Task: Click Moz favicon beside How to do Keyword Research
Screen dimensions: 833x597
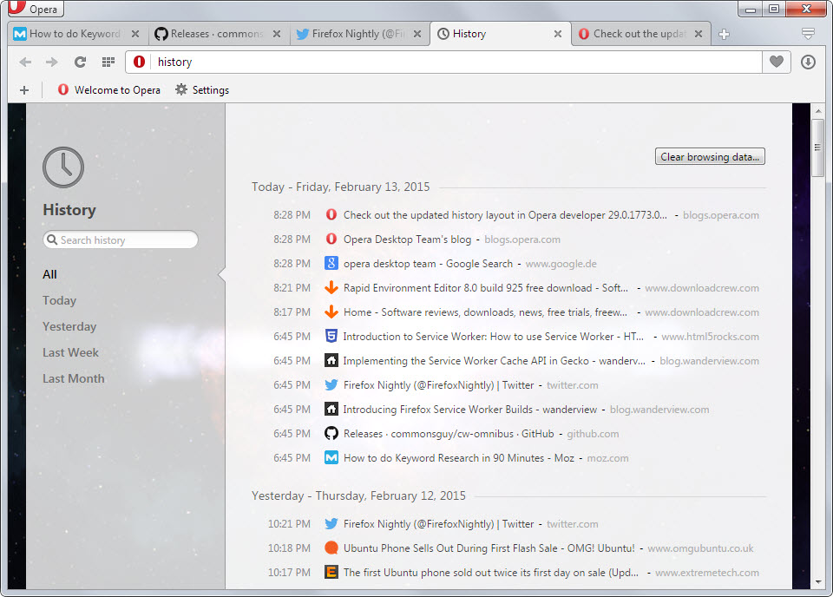Action: pos(331,457)
